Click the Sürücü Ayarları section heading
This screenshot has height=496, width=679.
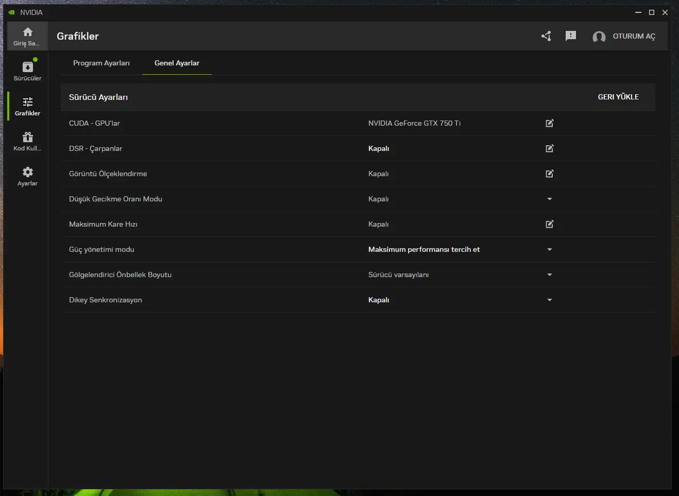pyautogui.click(x=98, y=97)
